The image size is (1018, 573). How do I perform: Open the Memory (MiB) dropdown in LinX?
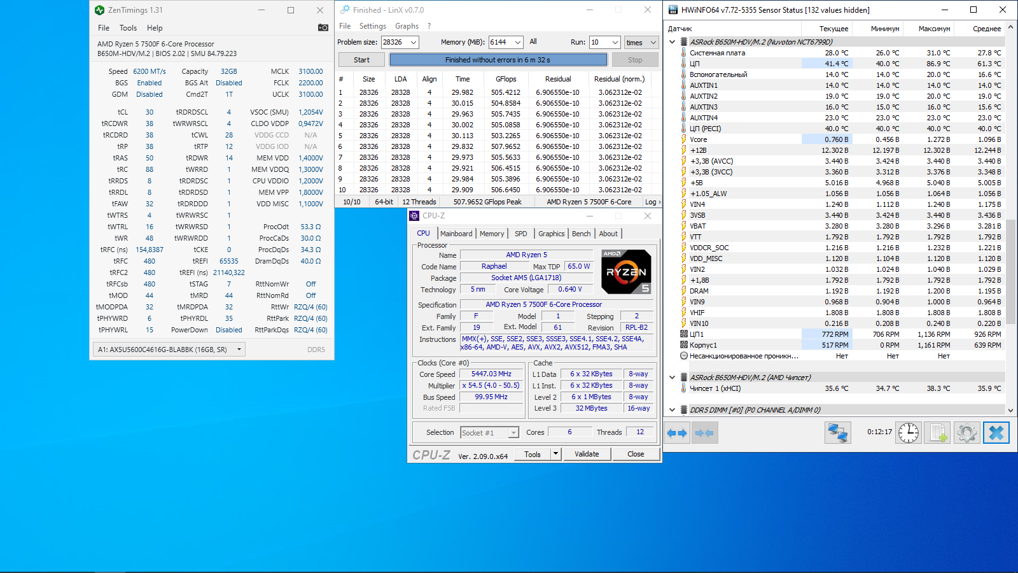pos(517,43)
